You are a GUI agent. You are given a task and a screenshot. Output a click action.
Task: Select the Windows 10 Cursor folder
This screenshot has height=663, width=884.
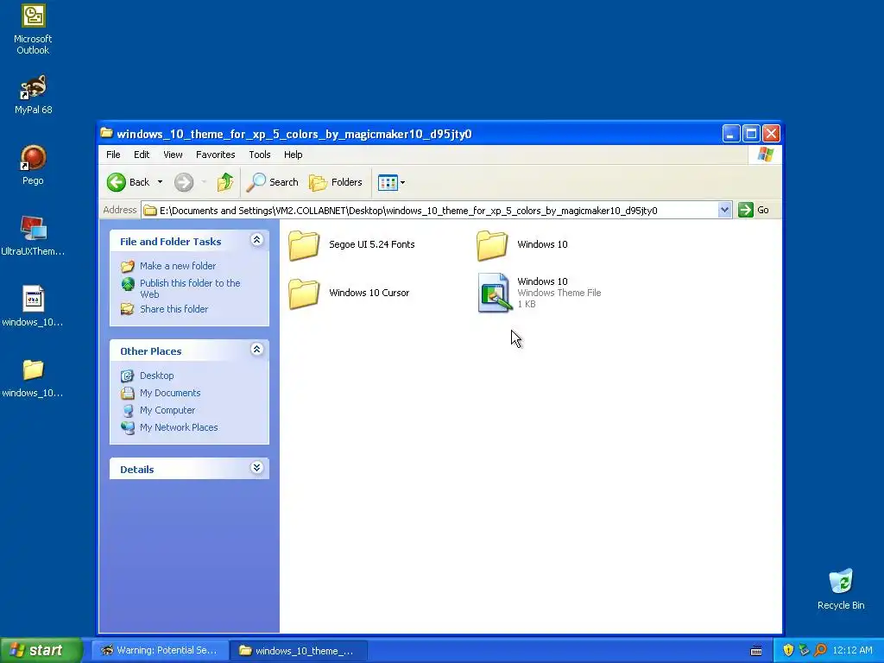coord(349,294)
